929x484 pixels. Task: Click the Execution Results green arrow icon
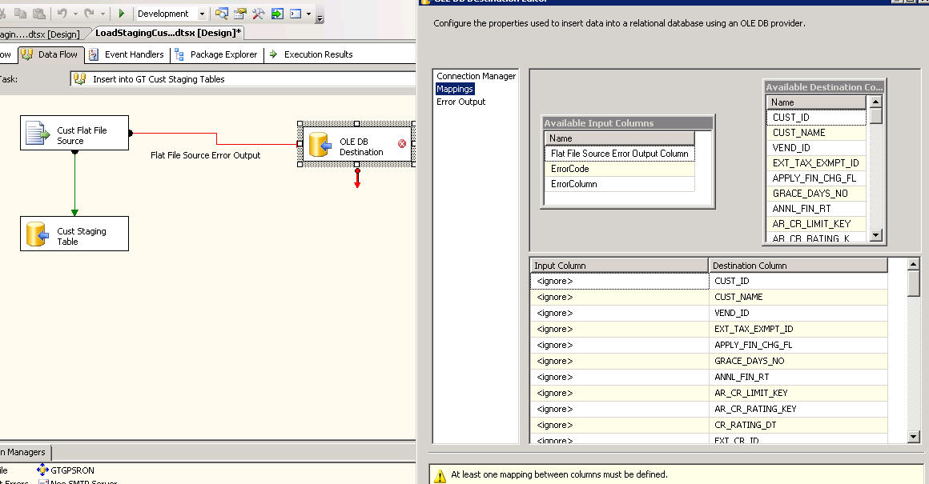[273, 54]
